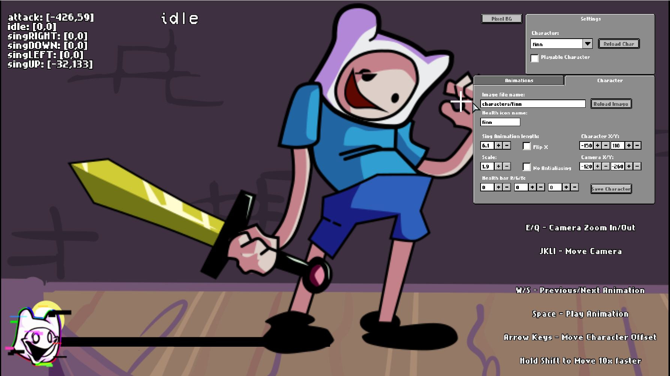Viewport: 670px width, 376px height.
Task: Click the Reload Char button
Action: (x=619, y=44)
